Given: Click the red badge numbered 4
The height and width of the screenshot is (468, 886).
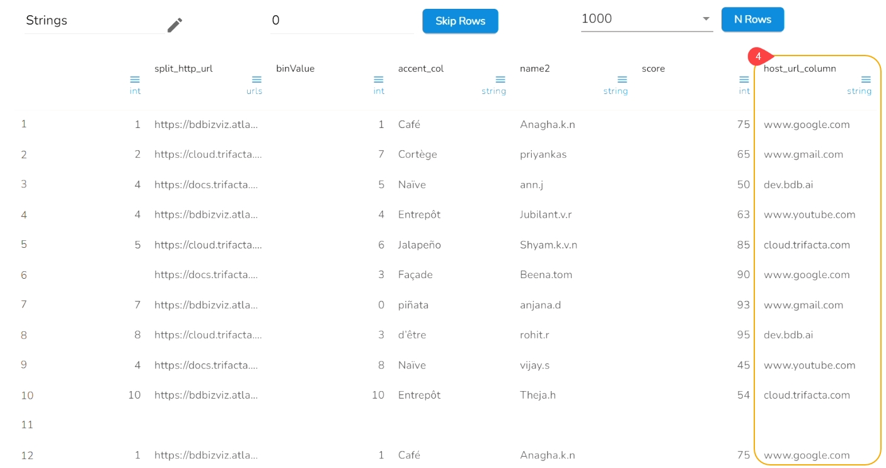Looking at the screenshot, I should [758, 57].
